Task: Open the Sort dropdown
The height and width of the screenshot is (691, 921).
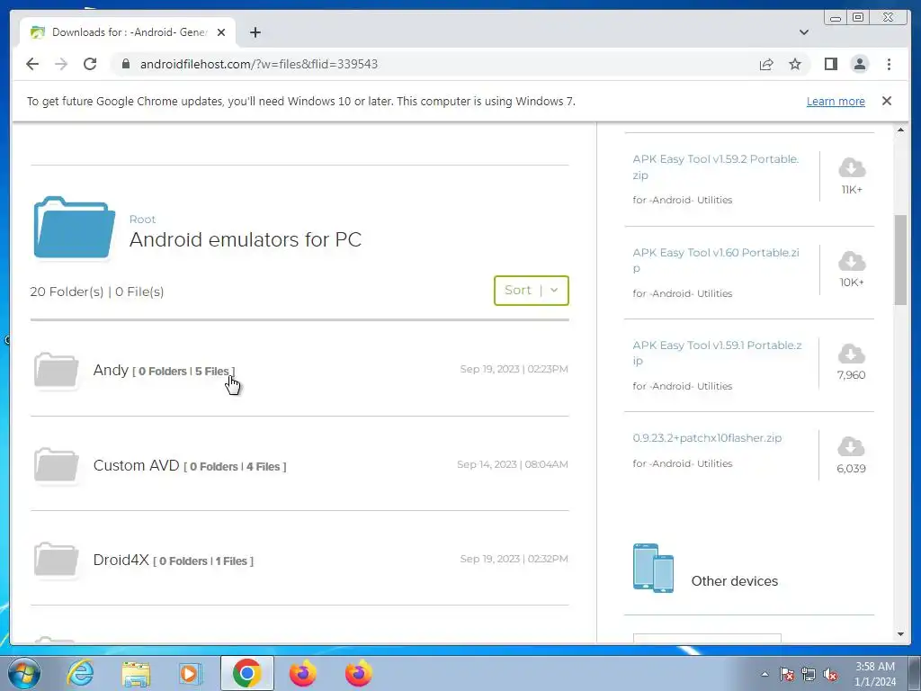Action: click(x=531, y=291)
